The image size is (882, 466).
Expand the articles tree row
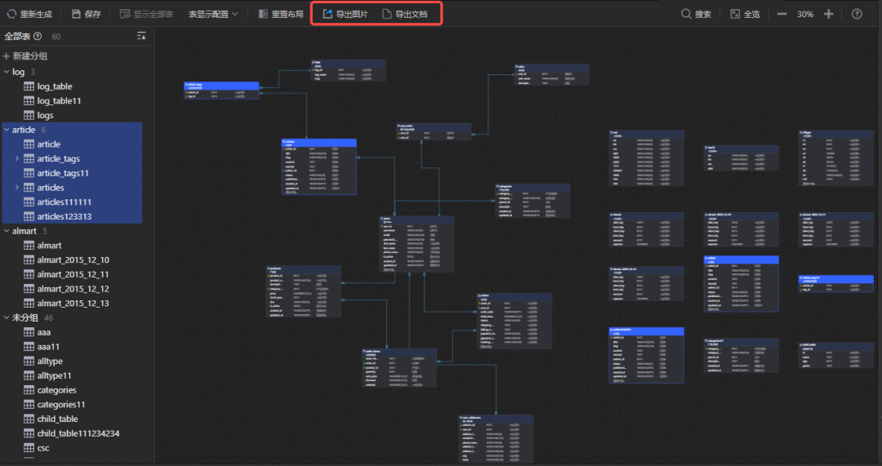coord(17,188)
